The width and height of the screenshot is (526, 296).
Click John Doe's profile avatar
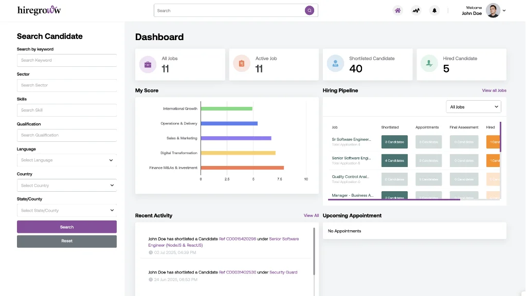[493, 10]
